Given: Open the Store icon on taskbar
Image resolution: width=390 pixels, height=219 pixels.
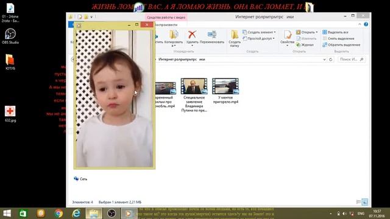Looking at the screenshot, I should click(23, 214).
